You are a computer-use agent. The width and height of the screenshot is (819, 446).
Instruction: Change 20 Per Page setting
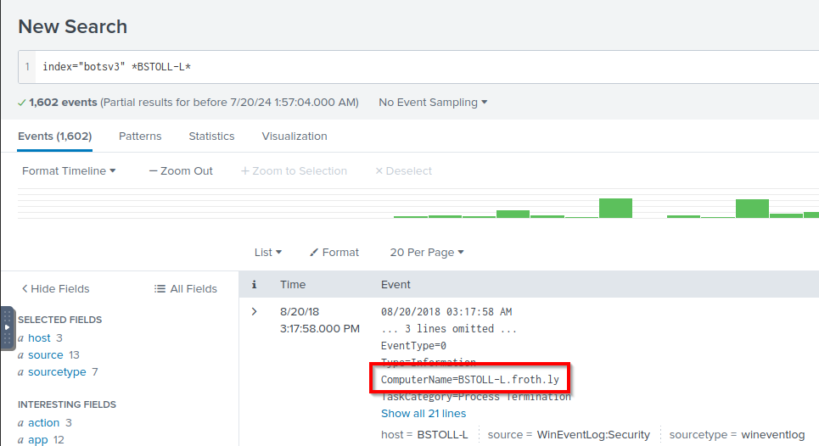[x=427, y=253]
